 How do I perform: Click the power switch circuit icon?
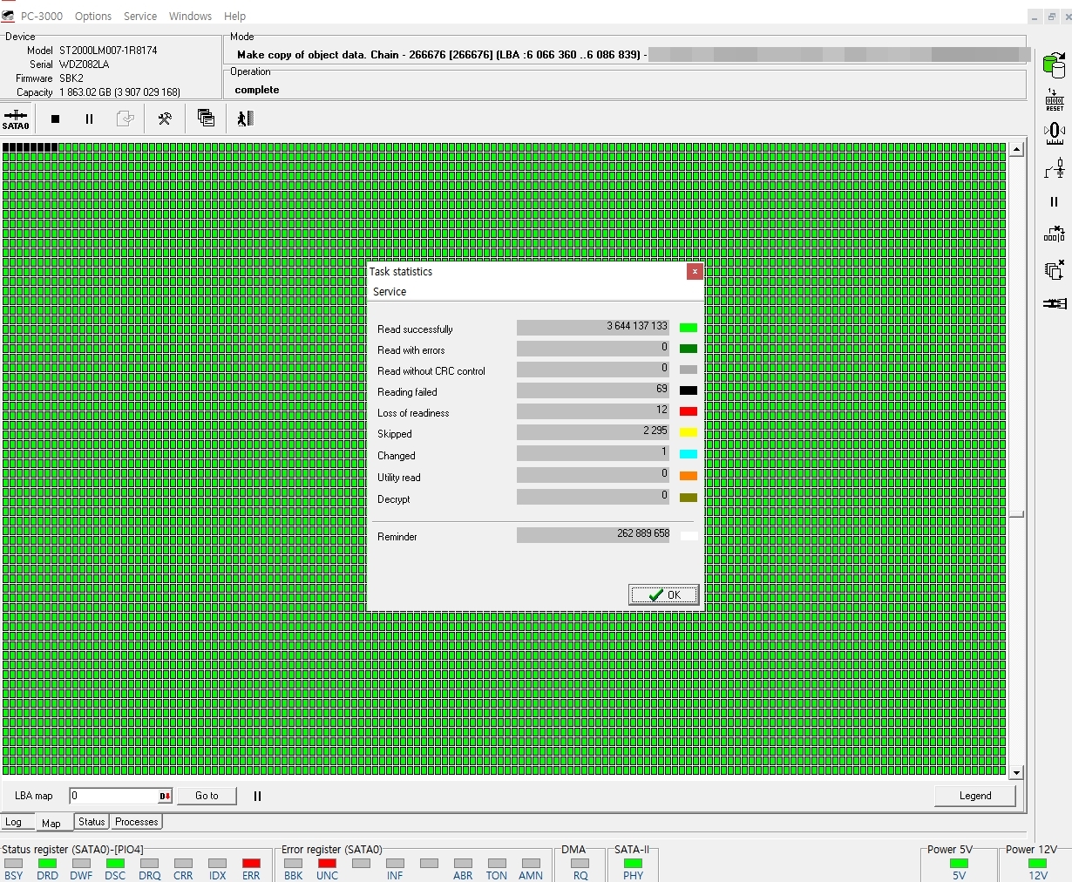click(1054, 168)
